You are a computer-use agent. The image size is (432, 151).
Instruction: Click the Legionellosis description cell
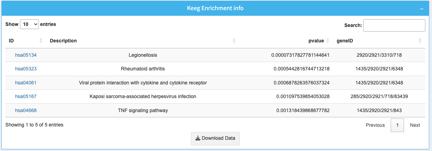tap(143, 55)
